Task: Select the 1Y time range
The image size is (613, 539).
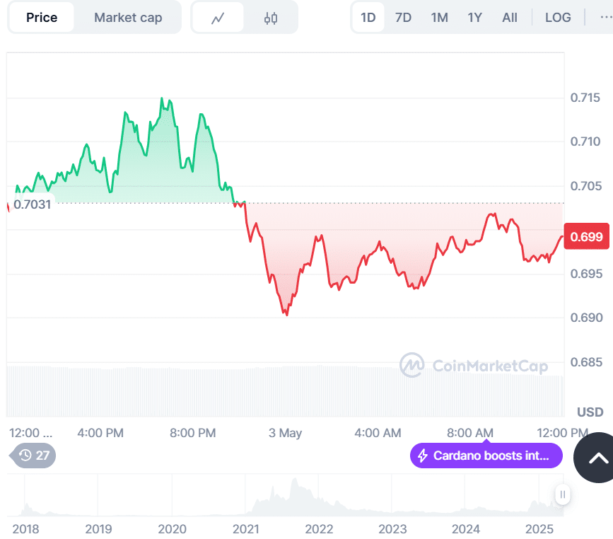Action: [x=474, y=18]
